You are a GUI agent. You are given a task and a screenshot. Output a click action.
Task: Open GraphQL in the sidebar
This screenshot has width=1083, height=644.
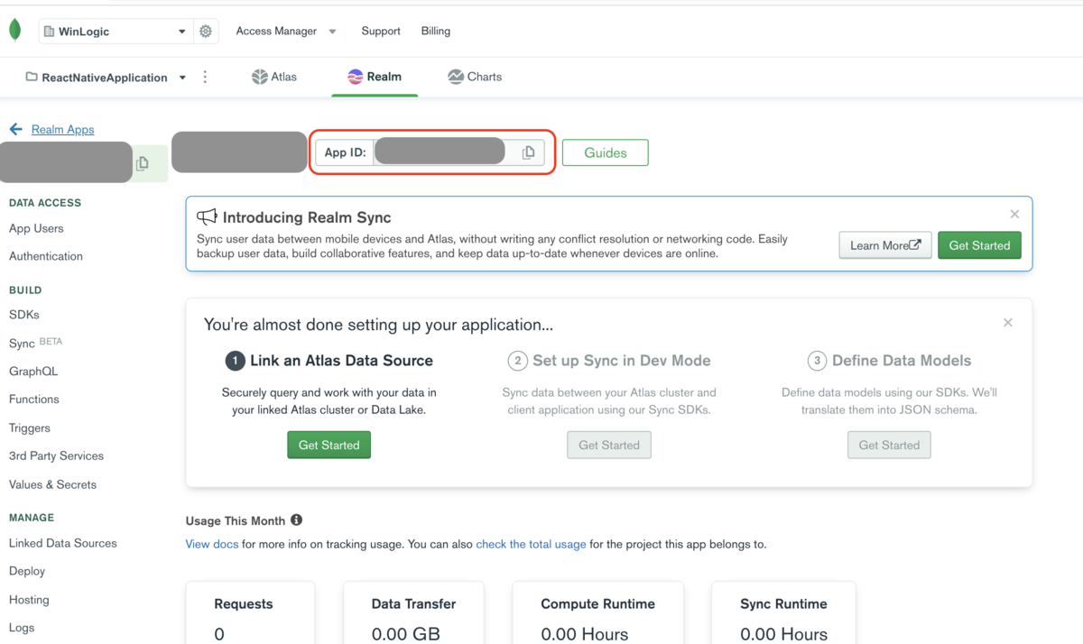(x=33, y=371)
